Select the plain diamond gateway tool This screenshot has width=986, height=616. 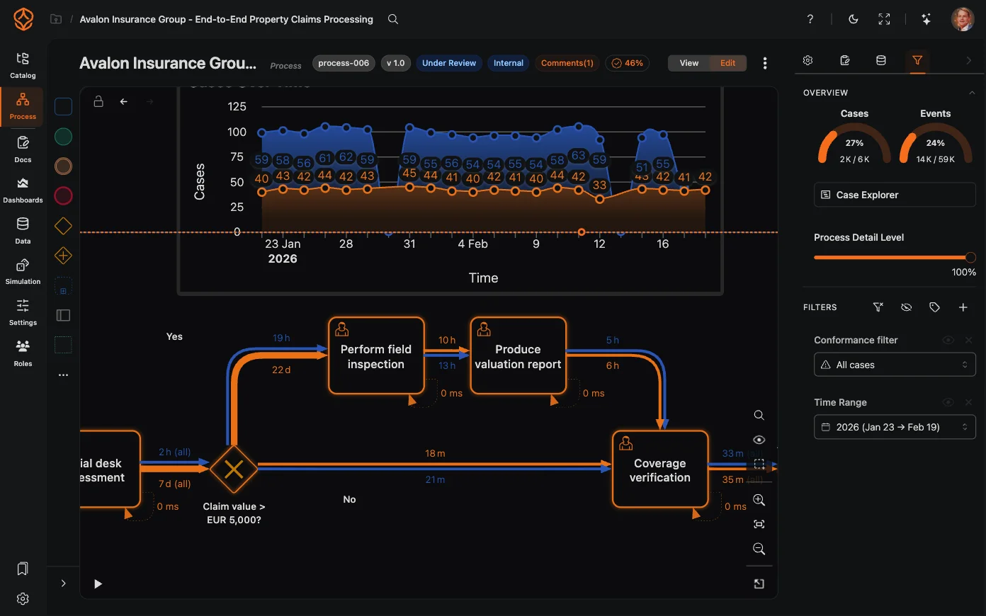tap(63, 226)
